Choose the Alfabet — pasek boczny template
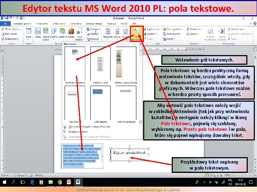Viewport: 257px width, 192px height. (x=126, y=65)
